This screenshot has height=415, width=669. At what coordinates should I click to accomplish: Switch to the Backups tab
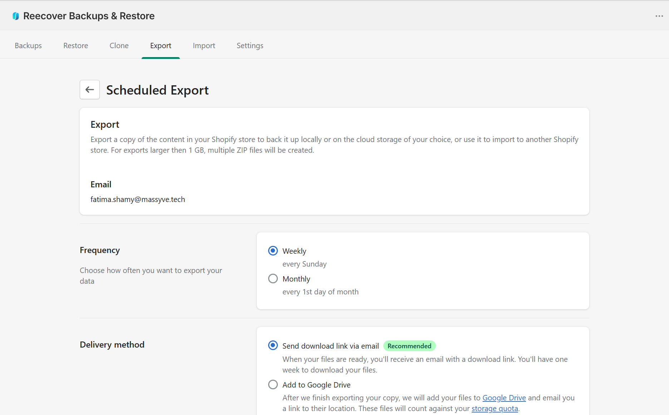tap(28, 46)
